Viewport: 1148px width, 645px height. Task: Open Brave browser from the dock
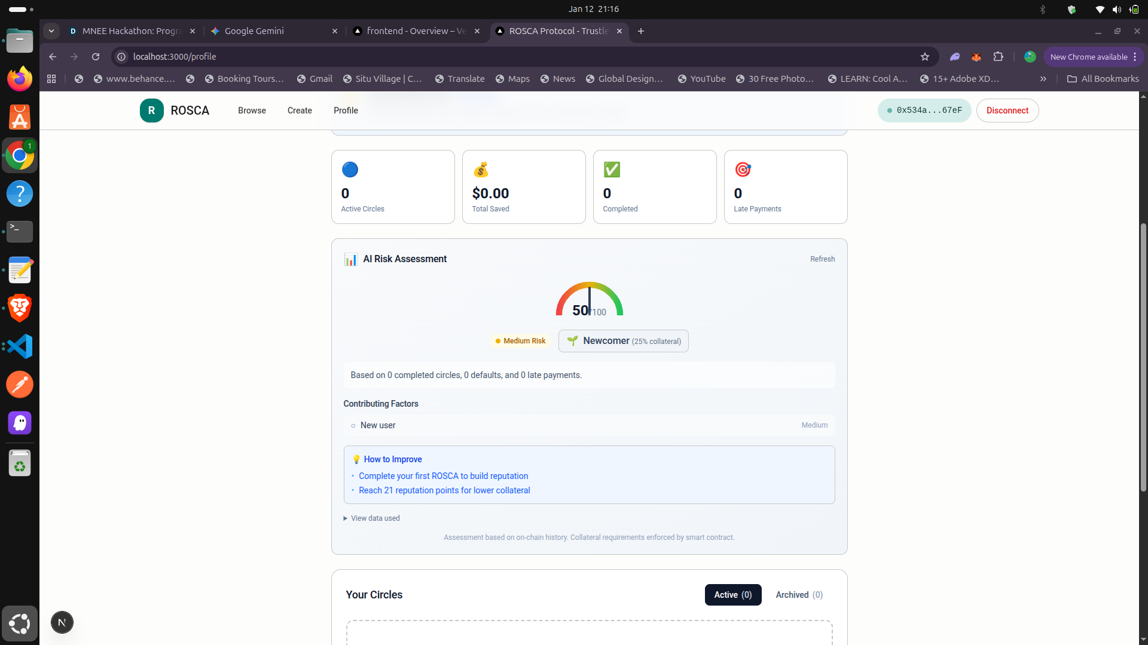(x=20, y=308)
